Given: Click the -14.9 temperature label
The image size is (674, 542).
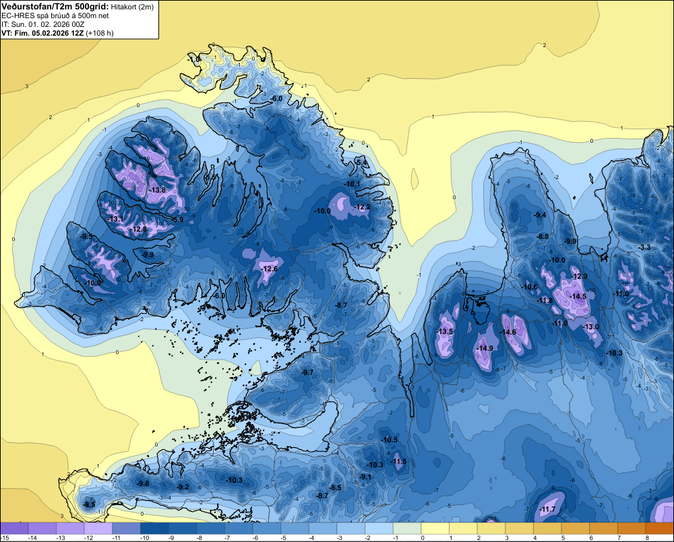Looking at the screenshot, I should [485, 348].
